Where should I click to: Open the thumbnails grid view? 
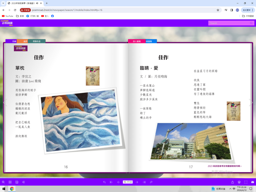(10, 182)
